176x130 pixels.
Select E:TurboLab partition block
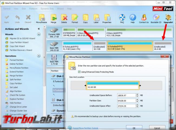(77, 46)
